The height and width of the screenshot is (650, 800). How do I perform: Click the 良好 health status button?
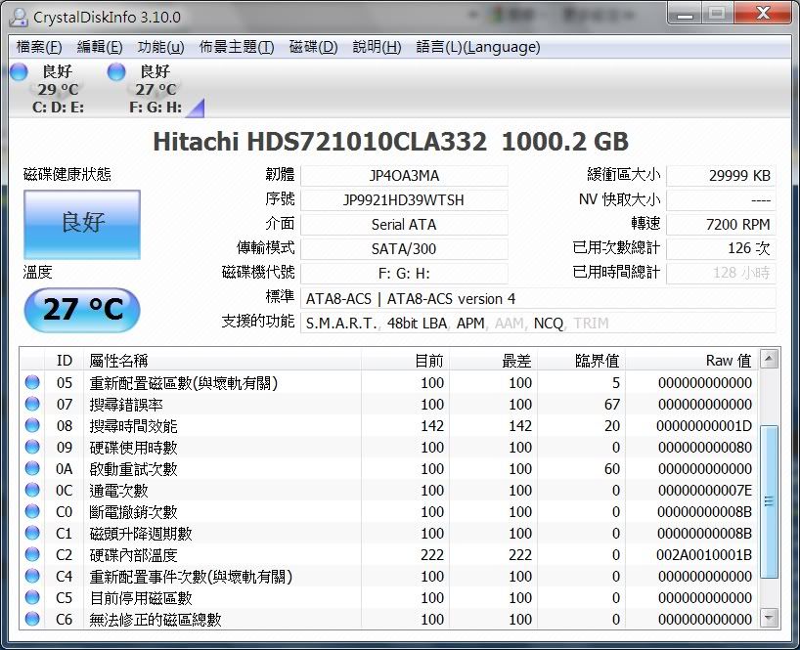coord(82,224)
